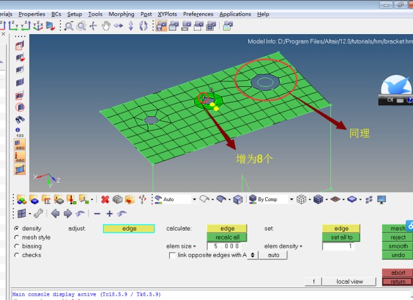Click the binoculars find icon in left toolbar

click(x=20, y=120)
